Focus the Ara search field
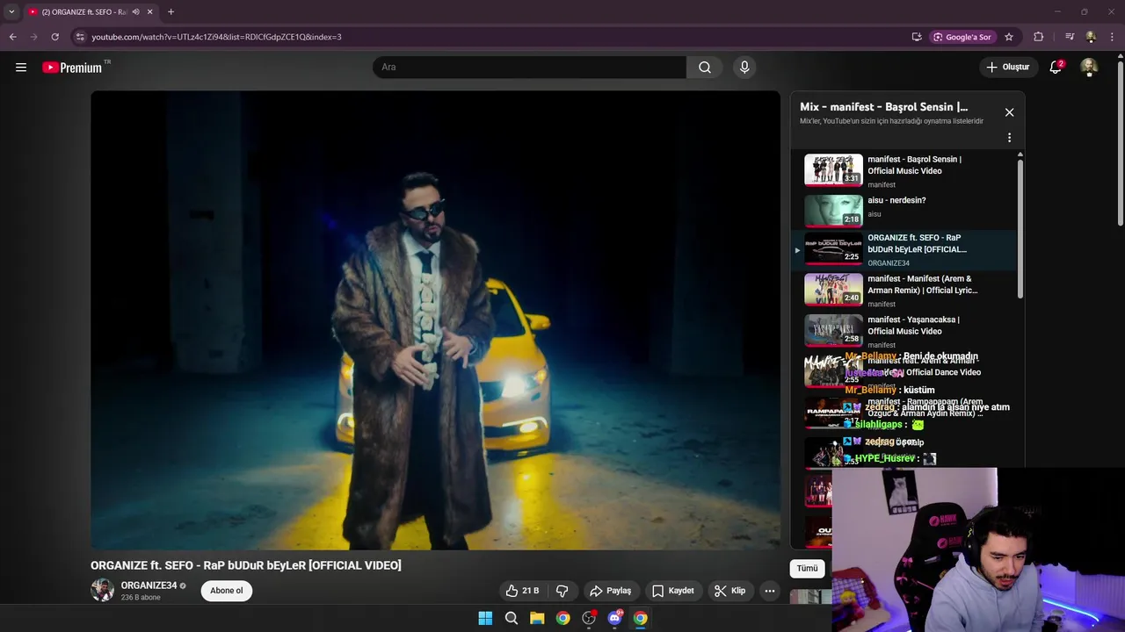Image resolution: width=1125 pixels, height=632 pixels. (529, 68)
